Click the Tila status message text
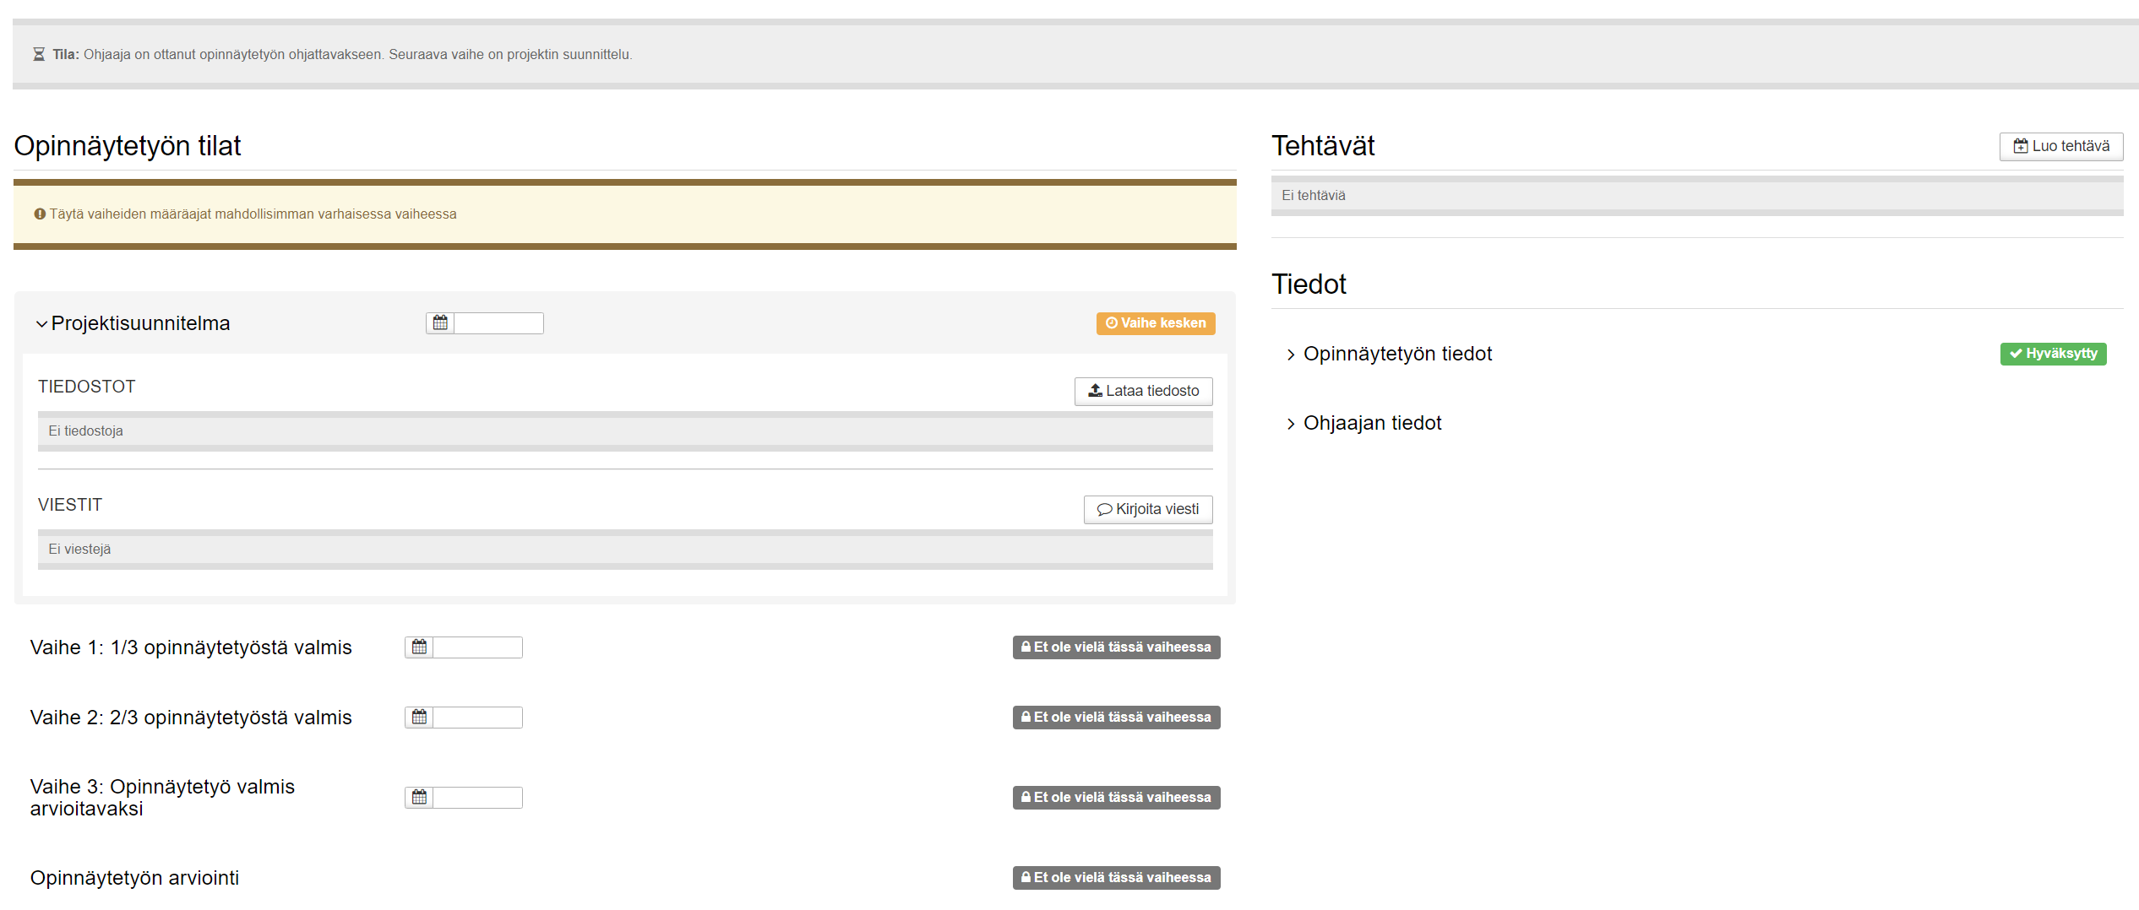The height and width of the screenshot is (910, 2139). (x=342, y=54)
